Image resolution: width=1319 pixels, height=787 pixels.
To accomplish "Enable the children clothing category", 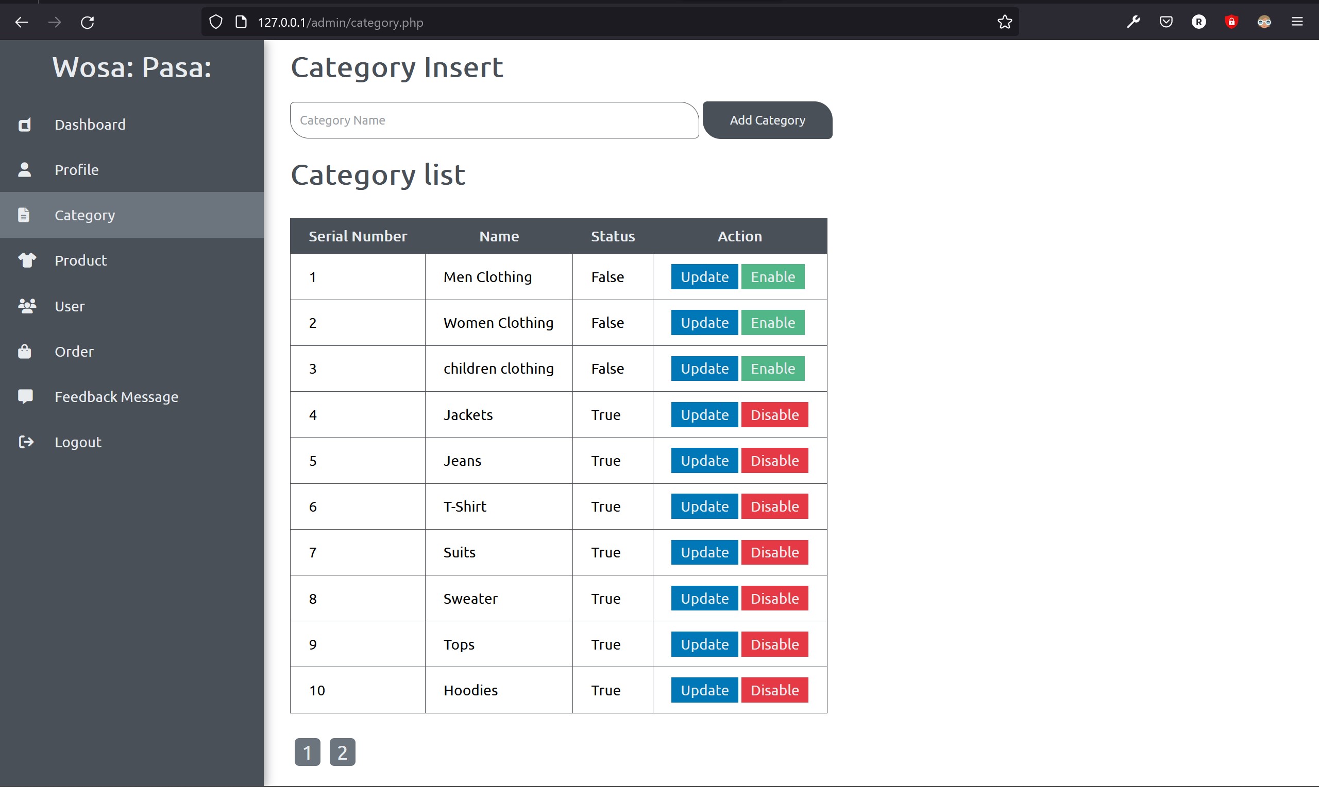I will click(772, 369).
